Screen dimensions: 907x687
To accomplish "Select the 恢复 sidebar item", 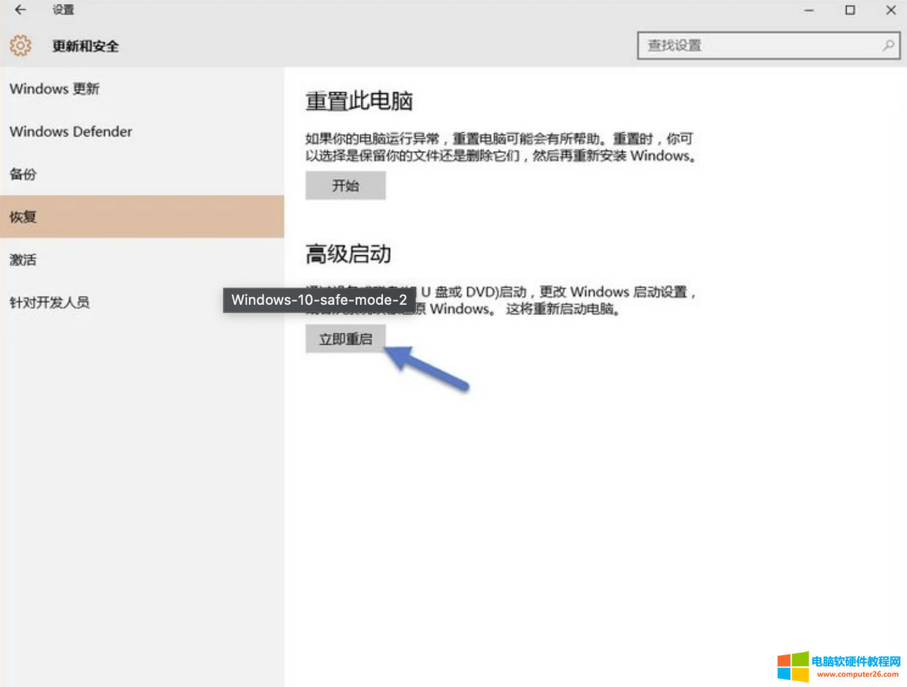I will 142,217.
